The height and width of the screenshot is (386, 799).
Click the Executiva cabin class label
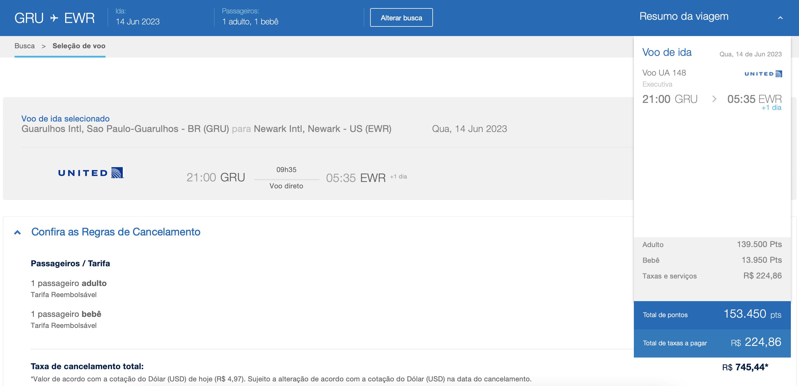pyautogui.click(x=657, y=84)
